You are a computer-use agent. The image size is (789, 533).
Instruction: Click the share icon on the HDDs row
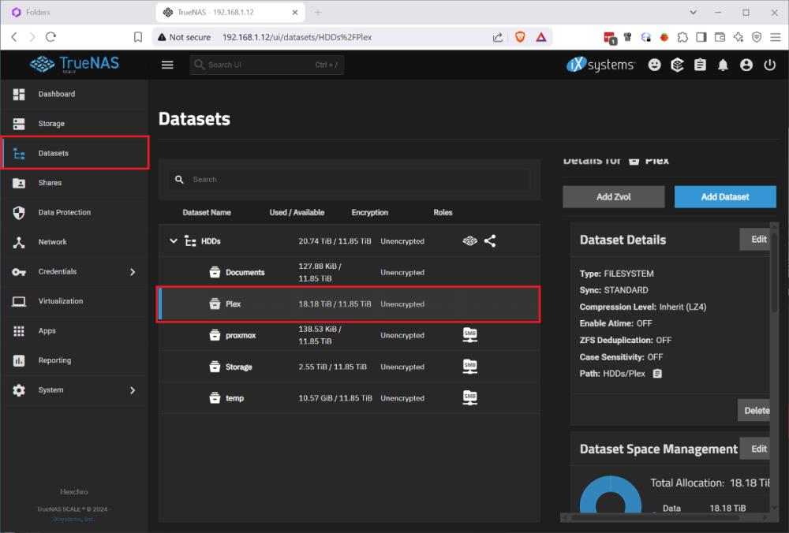pos(490,241)
